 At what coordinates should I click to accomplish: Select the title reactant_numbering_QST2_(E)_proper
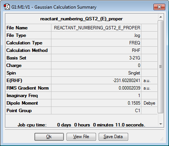(x=81, y=19)
